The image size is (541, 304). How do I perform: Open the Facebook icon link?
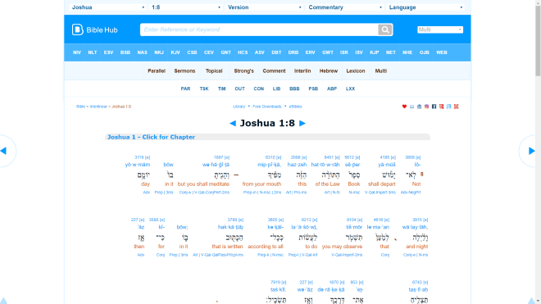[x=434, y=107]
